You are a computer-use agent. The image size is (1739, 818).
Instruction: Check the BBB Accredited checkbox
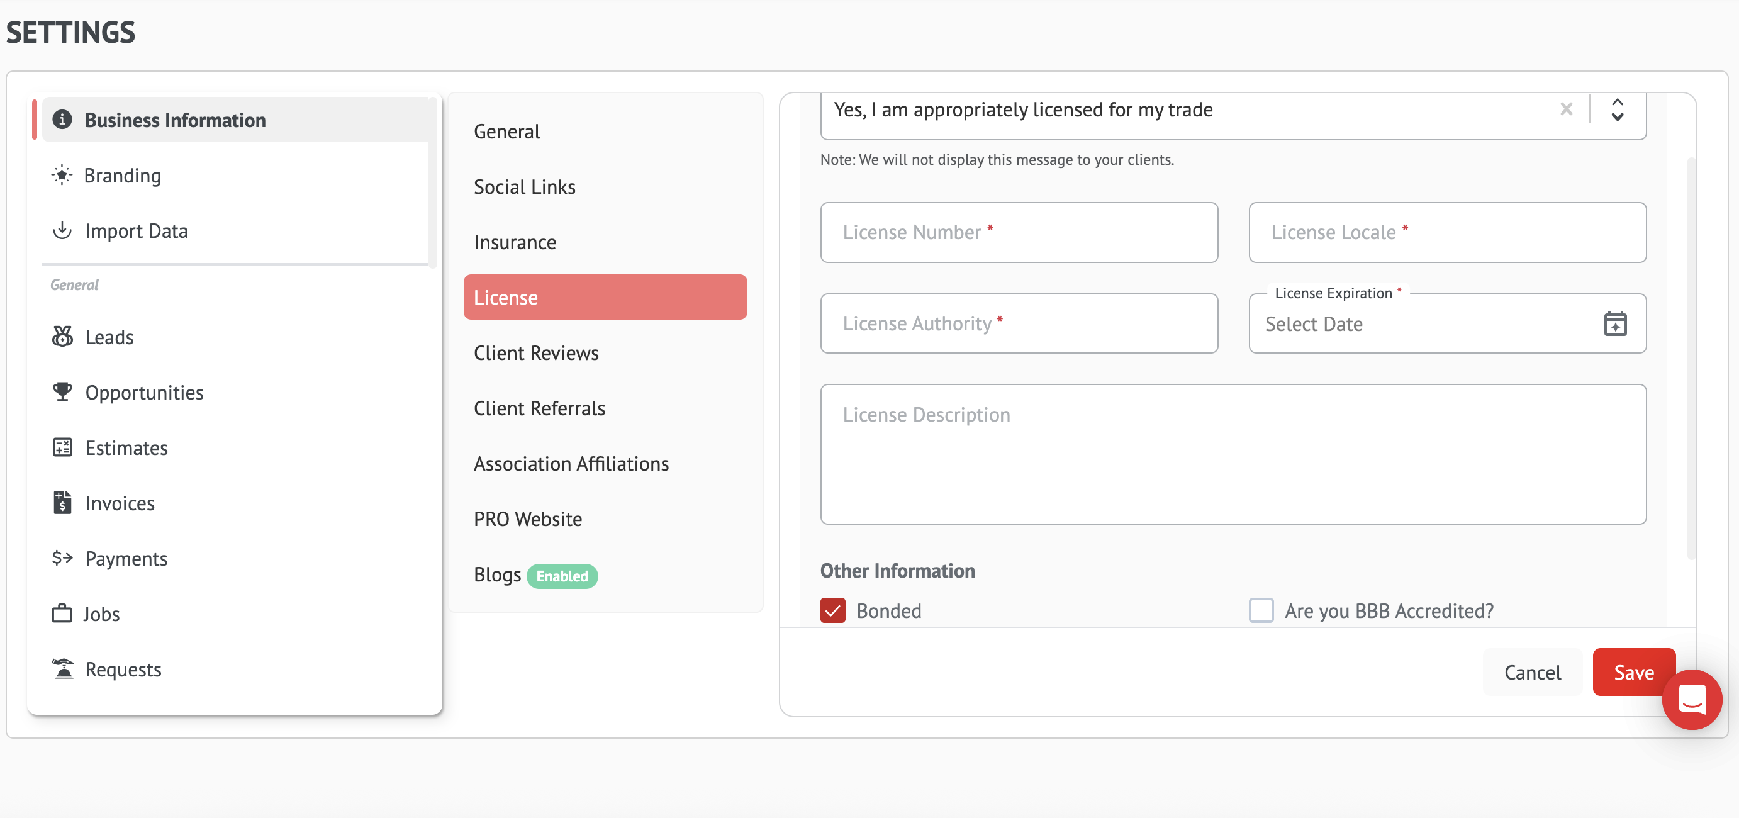pyautogui.click(x=1260, y=610)
